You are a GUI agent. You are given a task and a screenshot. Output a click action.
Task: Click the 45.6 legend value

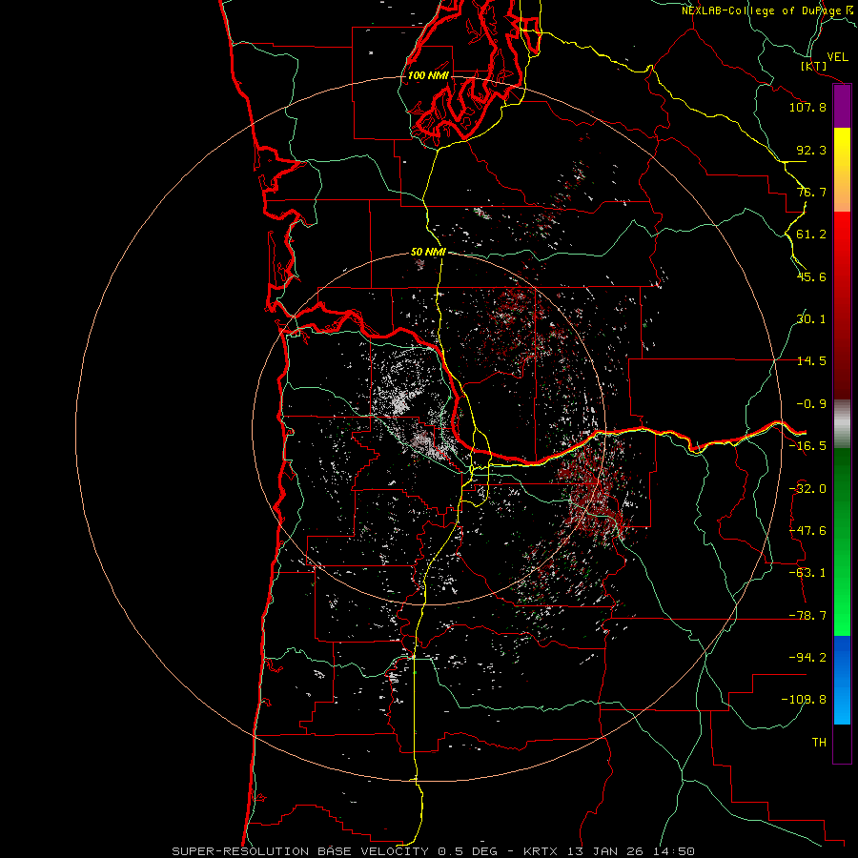(811, 276)
